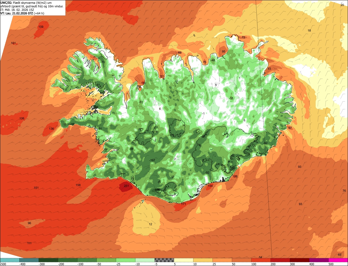Click the map value -2
The width and height of the screenshot is (348, 266).
pos(155,140)
